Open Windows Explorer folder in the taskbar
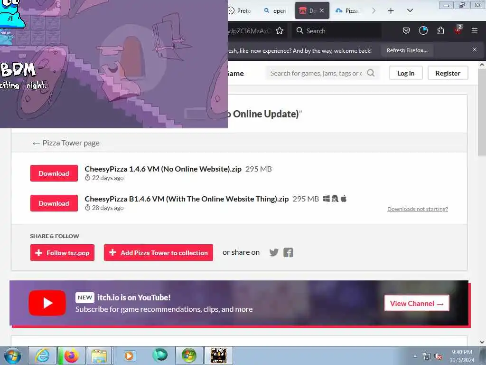 pos(99,355)
